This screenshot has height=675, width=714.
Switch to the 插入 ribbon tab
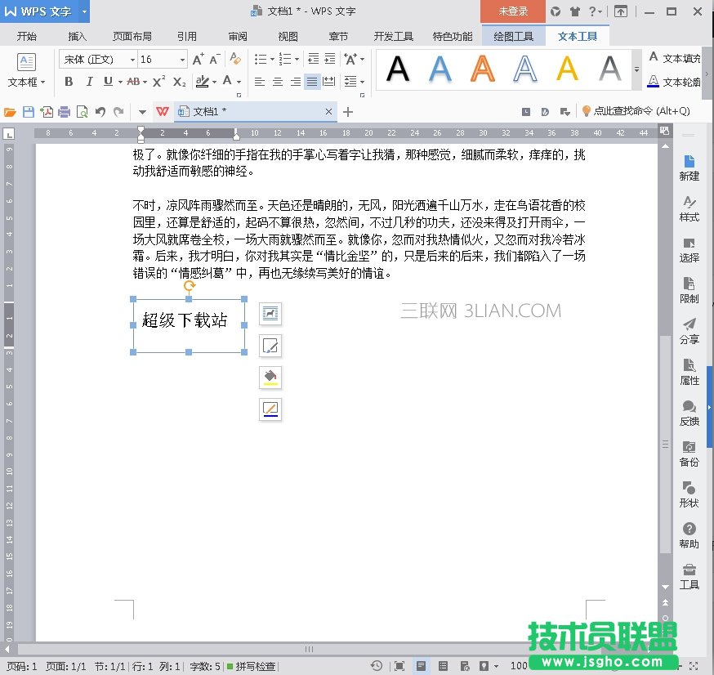coord(78,37)
